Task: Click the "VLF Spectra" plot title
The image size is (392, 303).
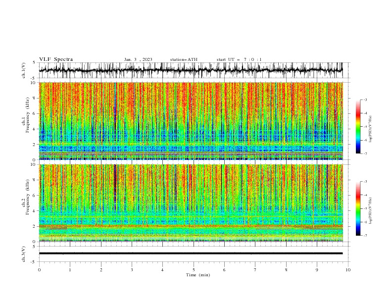Action: 56,59
